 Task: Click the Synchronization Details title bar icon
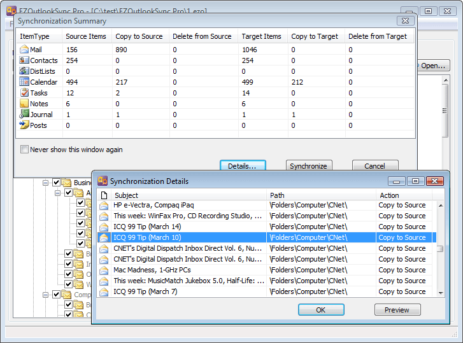coord(103,181)
